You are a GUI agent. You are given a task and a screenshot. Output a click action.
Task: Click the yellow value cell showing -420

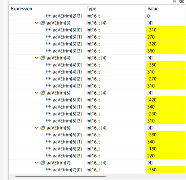pyautogui.click(x=165, y=100)
